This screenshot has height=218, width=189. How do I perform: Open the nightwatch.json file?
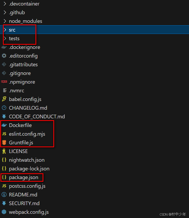[27, 160]
